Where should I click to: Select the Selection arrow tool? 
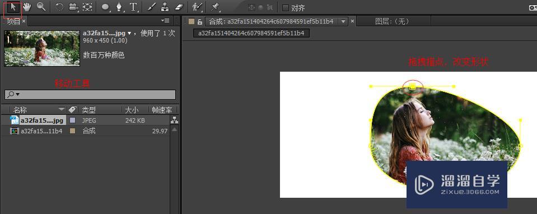(x=13, y=7)
